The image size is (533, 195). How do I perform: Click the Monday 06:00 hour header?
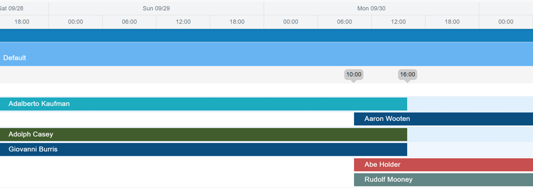[344, 22]
